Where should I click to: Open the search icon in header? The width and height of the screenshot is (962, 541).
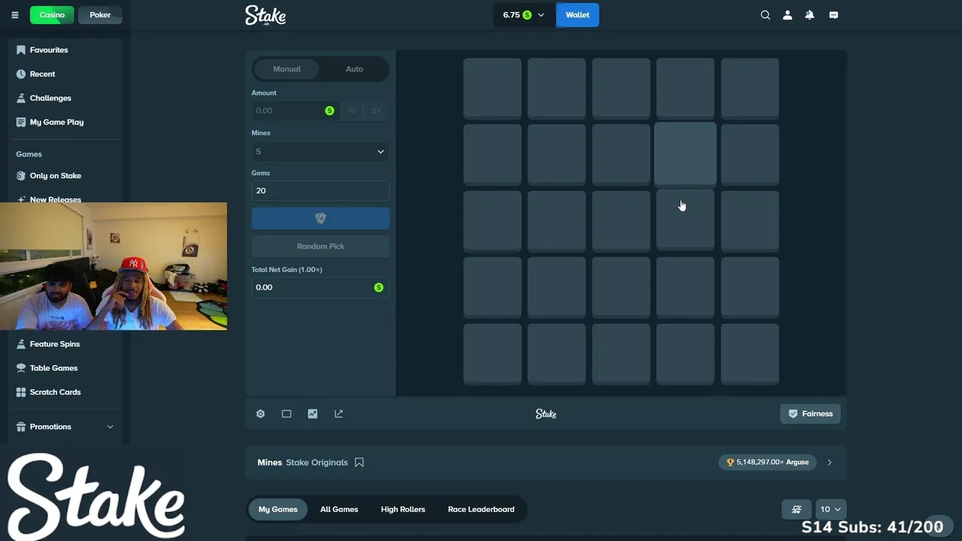tap(765, 15)
